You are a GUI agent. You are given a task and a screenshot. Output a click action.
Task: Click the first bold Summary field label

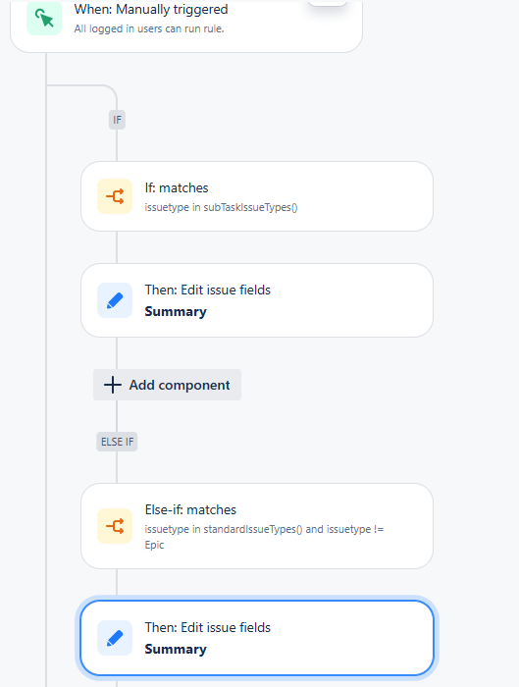[x=176, y=311]
